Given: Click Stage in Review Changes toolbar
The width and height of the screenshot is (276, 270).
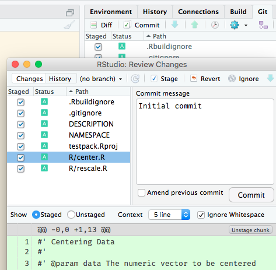Looking at the screenshot, I should click(x=165, y=79).
